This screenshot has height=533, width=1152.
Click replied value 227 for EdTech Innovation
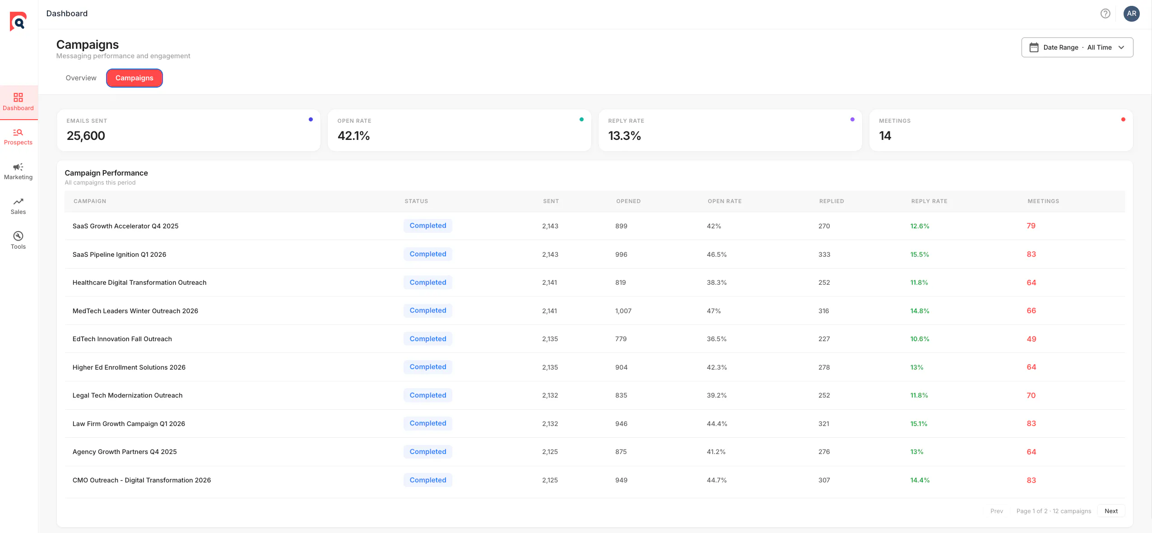point(824,339)
